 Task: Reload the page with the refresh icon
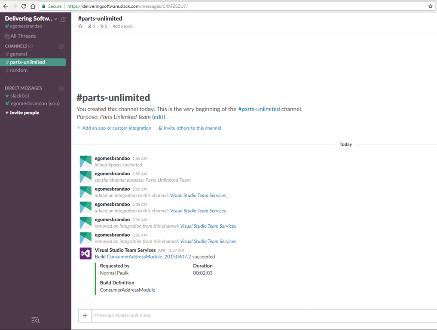24,6
